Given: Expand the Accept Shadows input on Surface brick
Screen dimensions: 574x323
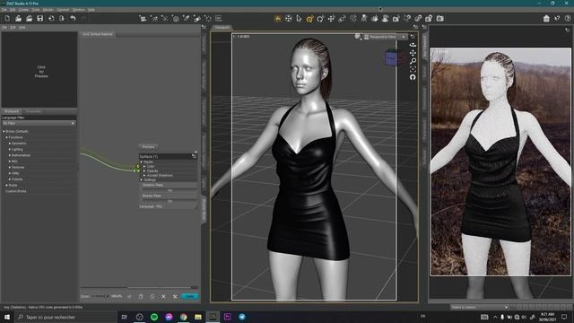Looking at the screenshot, I should 144,176.
